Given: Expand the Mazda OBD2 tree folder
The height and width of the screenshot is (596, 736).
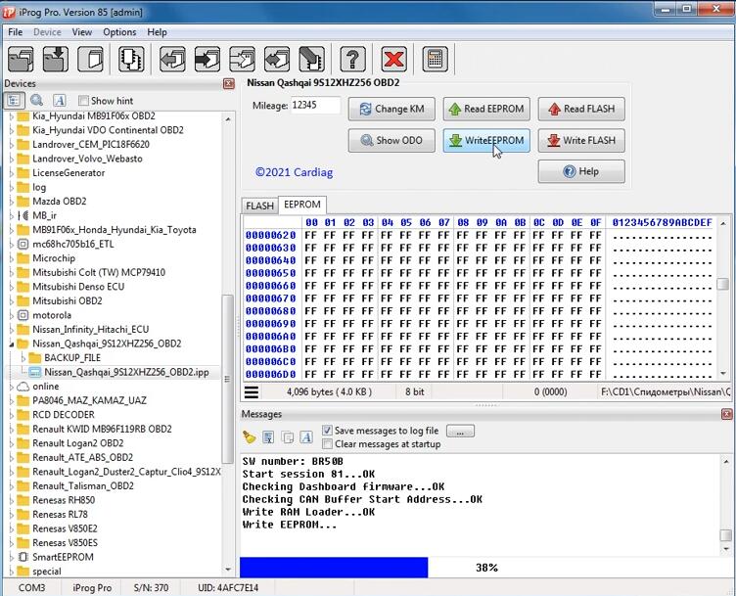Looking at the screenshot, I should [12, 201].
